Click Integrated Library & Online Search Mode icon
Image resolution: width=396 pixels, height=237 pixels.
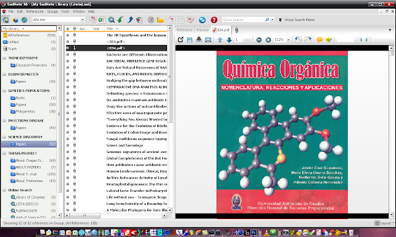coord(6,20)
